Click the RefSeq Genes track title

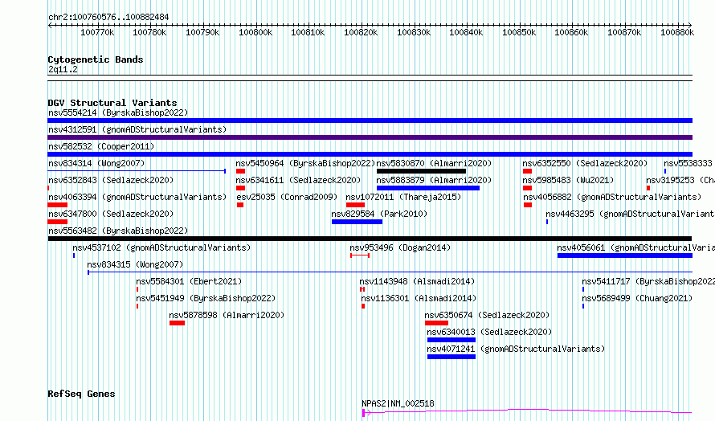click(81, 394)
